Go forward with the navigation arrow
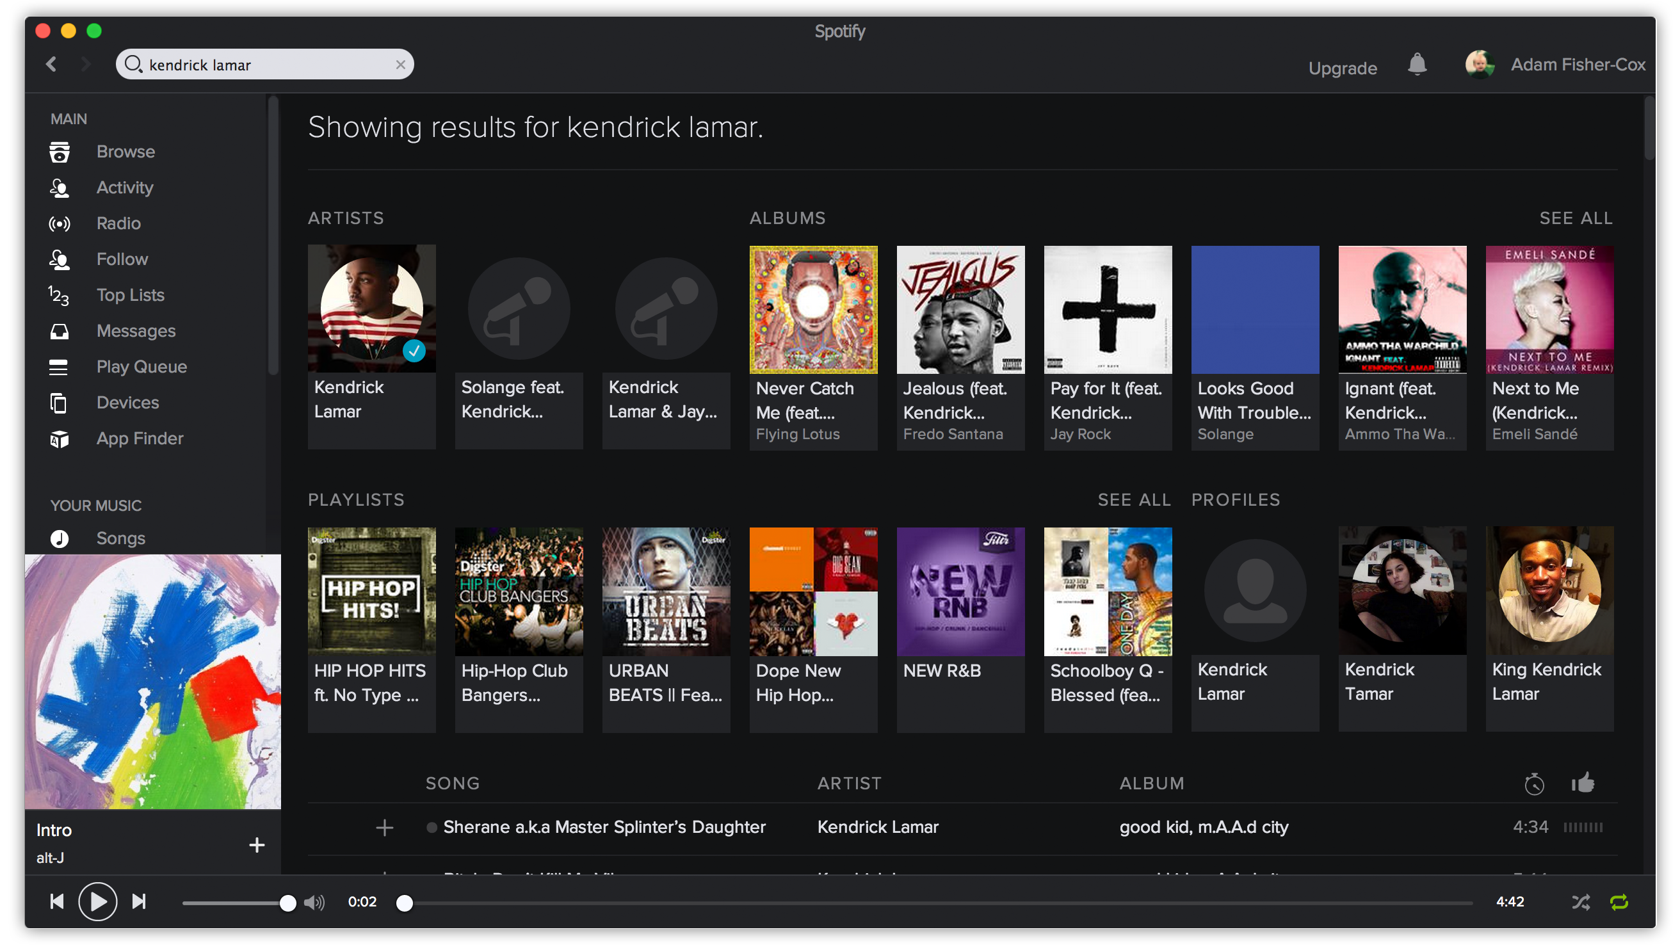The height and width of the screenshot is (950, 1680). [85, 65]
